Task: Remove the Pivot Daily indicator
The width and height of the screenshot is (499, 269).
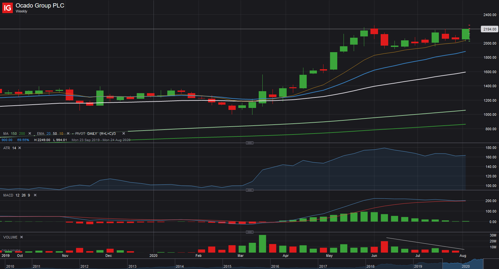Action: tap(124, 134)
